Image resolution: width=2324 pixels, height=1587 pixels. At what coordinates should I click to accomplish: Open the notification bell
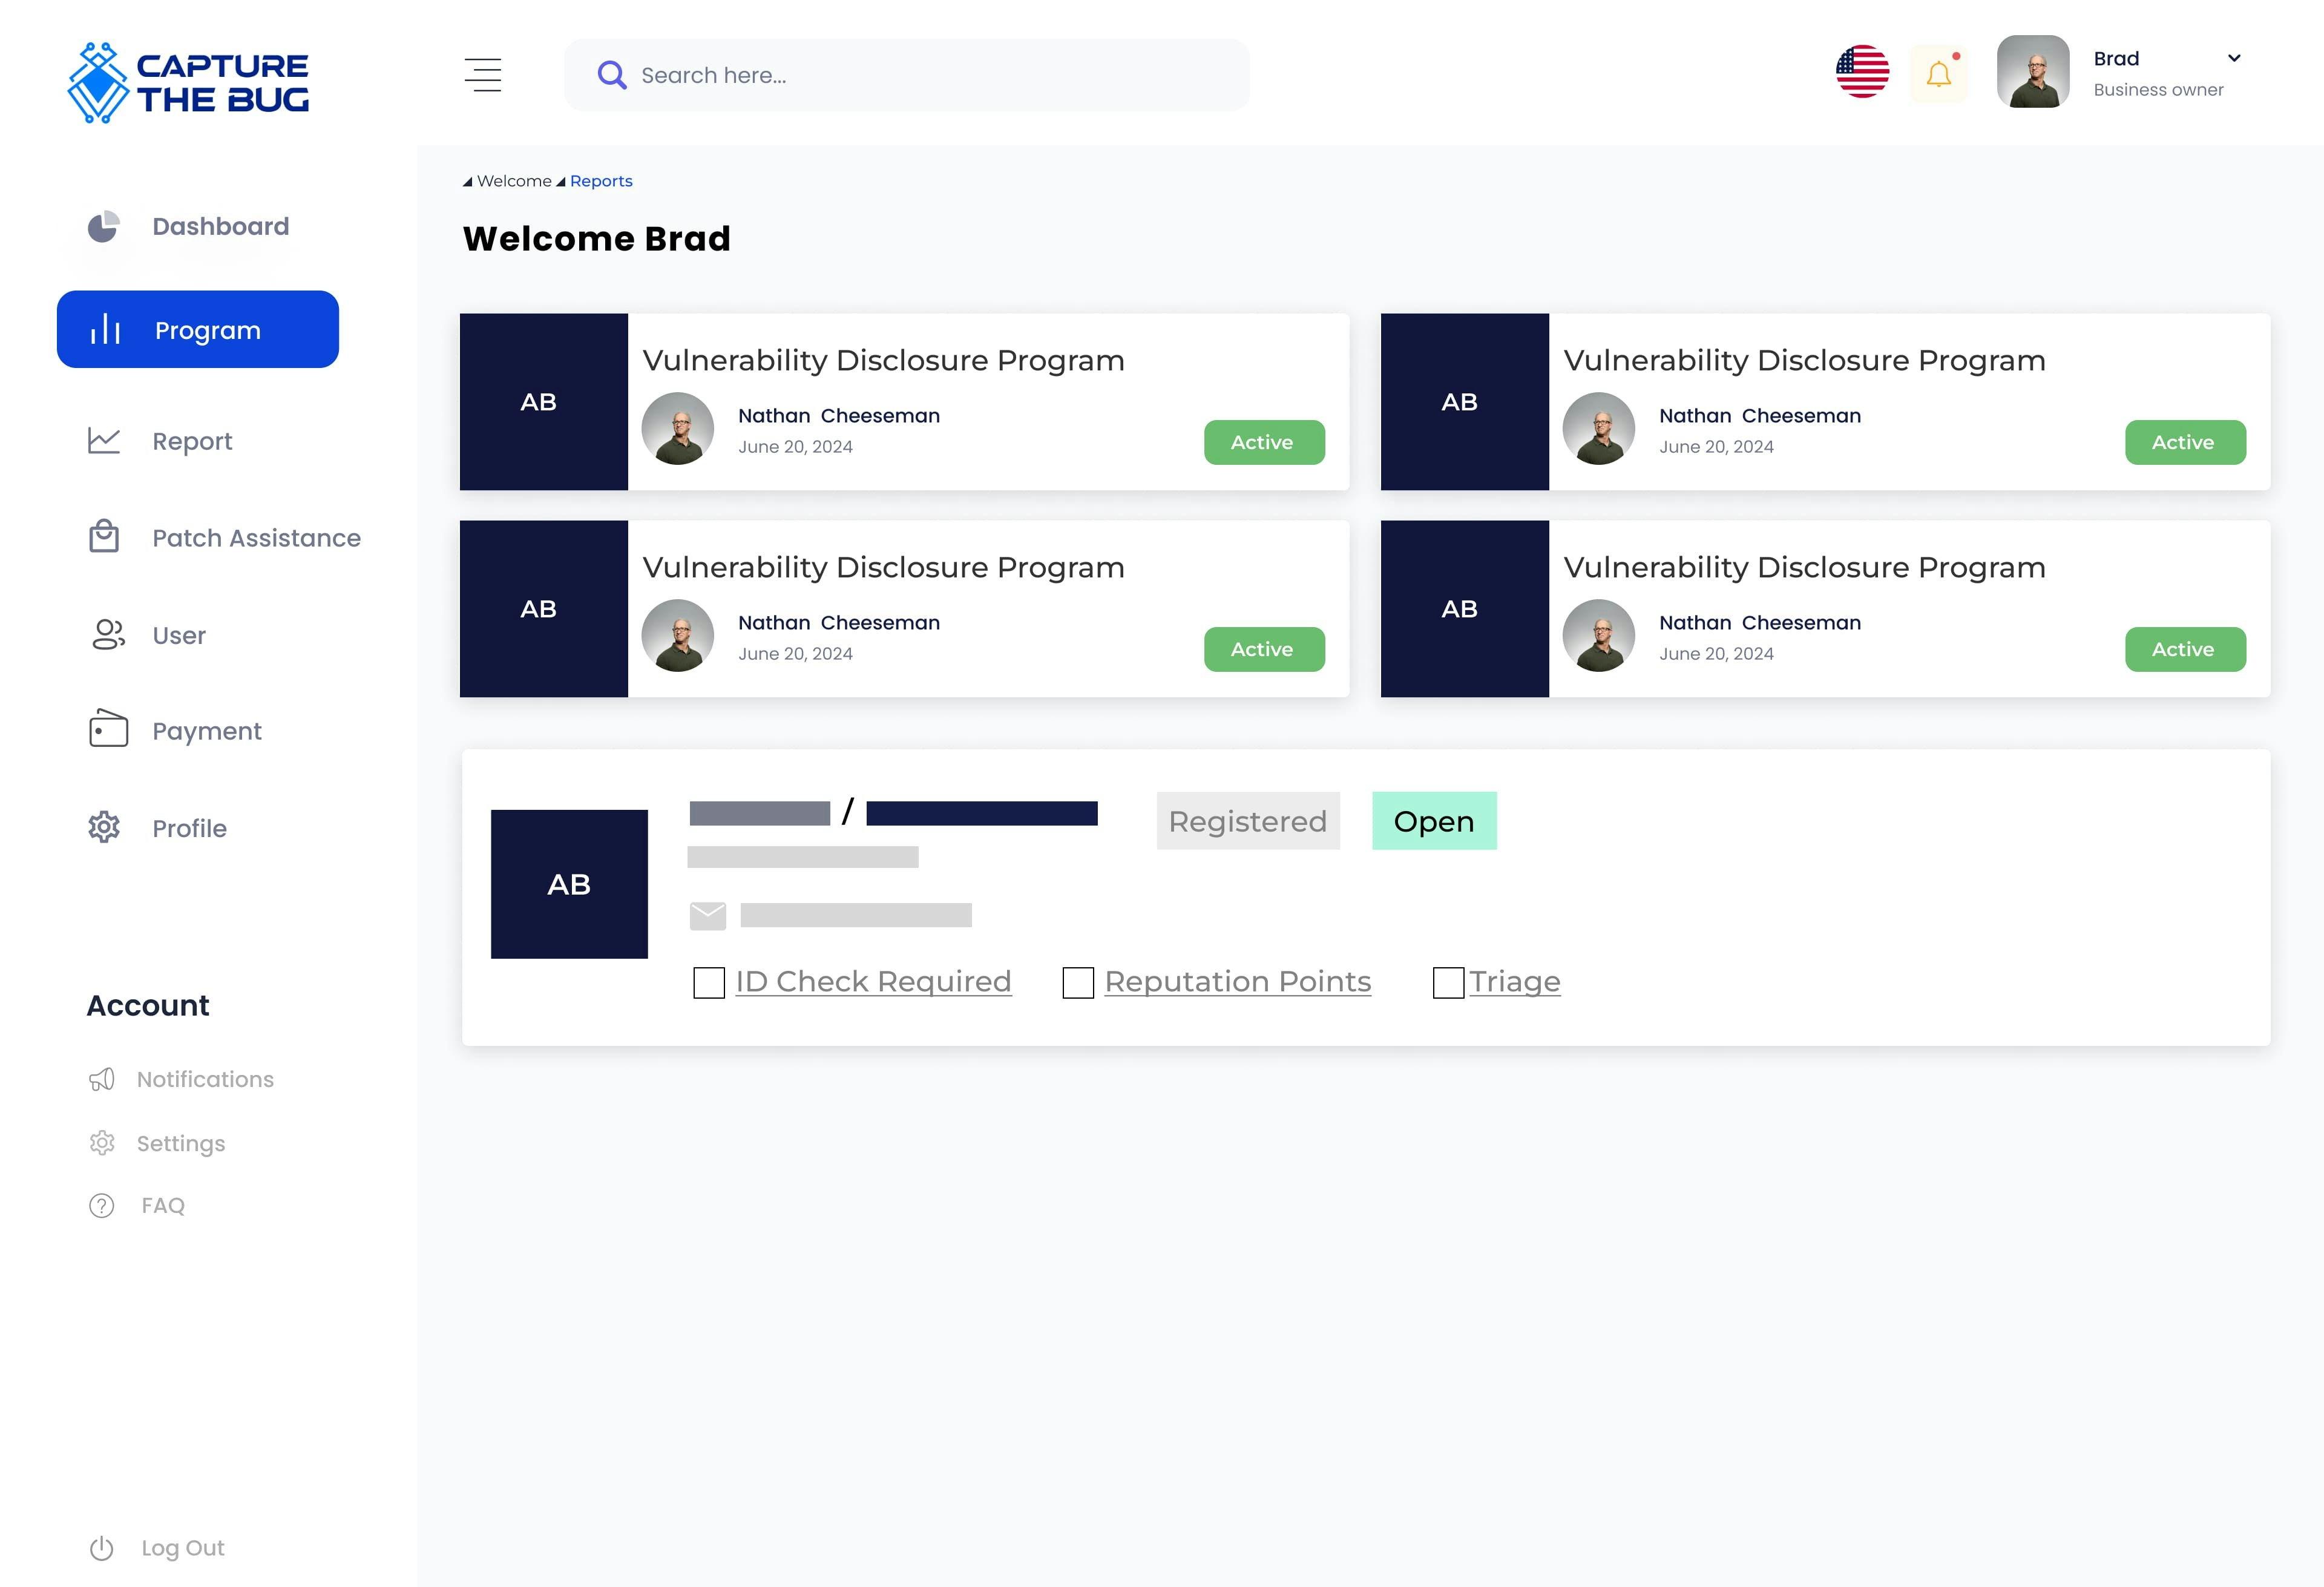(x=1938, y=74)
